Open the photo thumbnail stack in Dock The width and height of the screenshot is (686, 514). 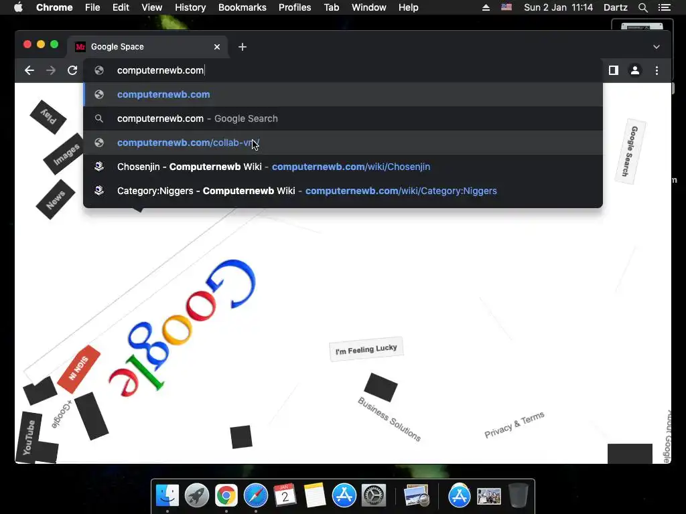pyautogui.click(x=488, y=497)
